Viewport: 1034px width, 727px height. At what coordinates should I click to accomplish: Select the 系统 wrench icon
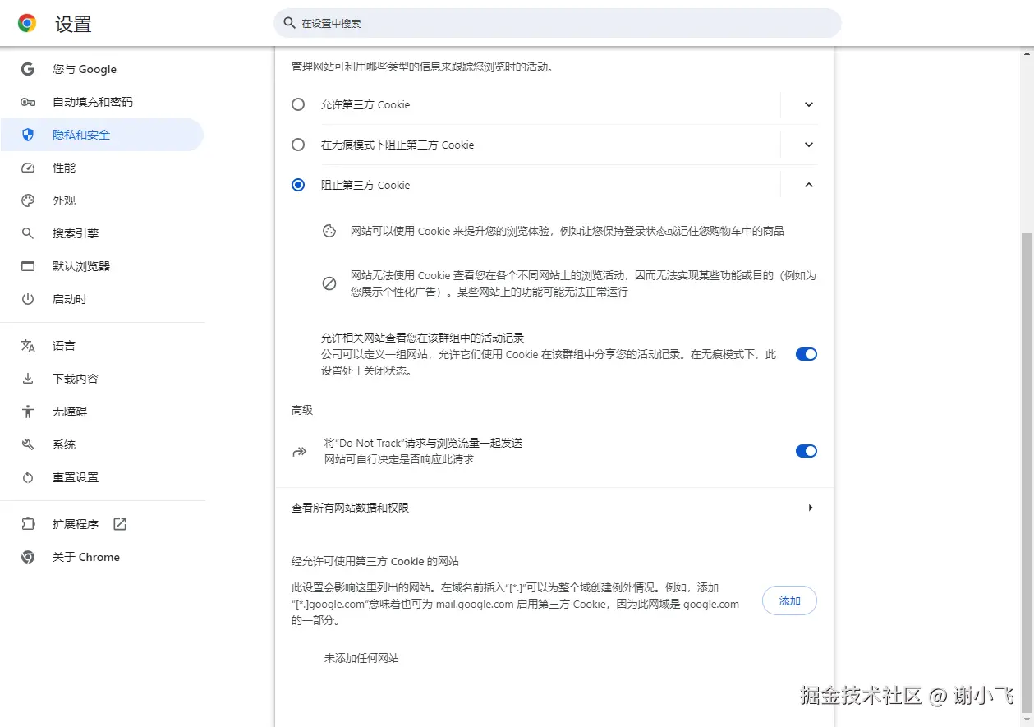click(27, 444)
